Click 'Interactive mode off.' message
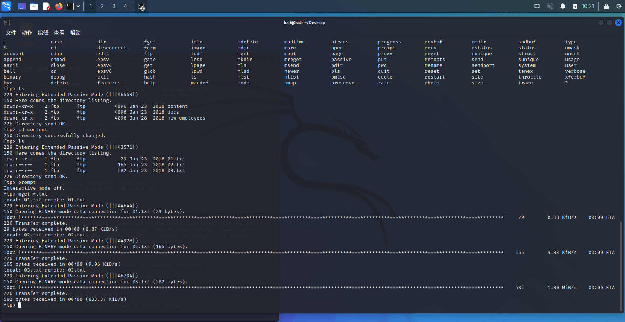This screenshot has height=322, width=625. pos(34,188)
